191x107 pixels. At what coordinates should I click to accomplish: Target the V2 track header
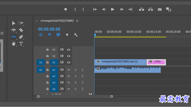click(x=54, y=56)
